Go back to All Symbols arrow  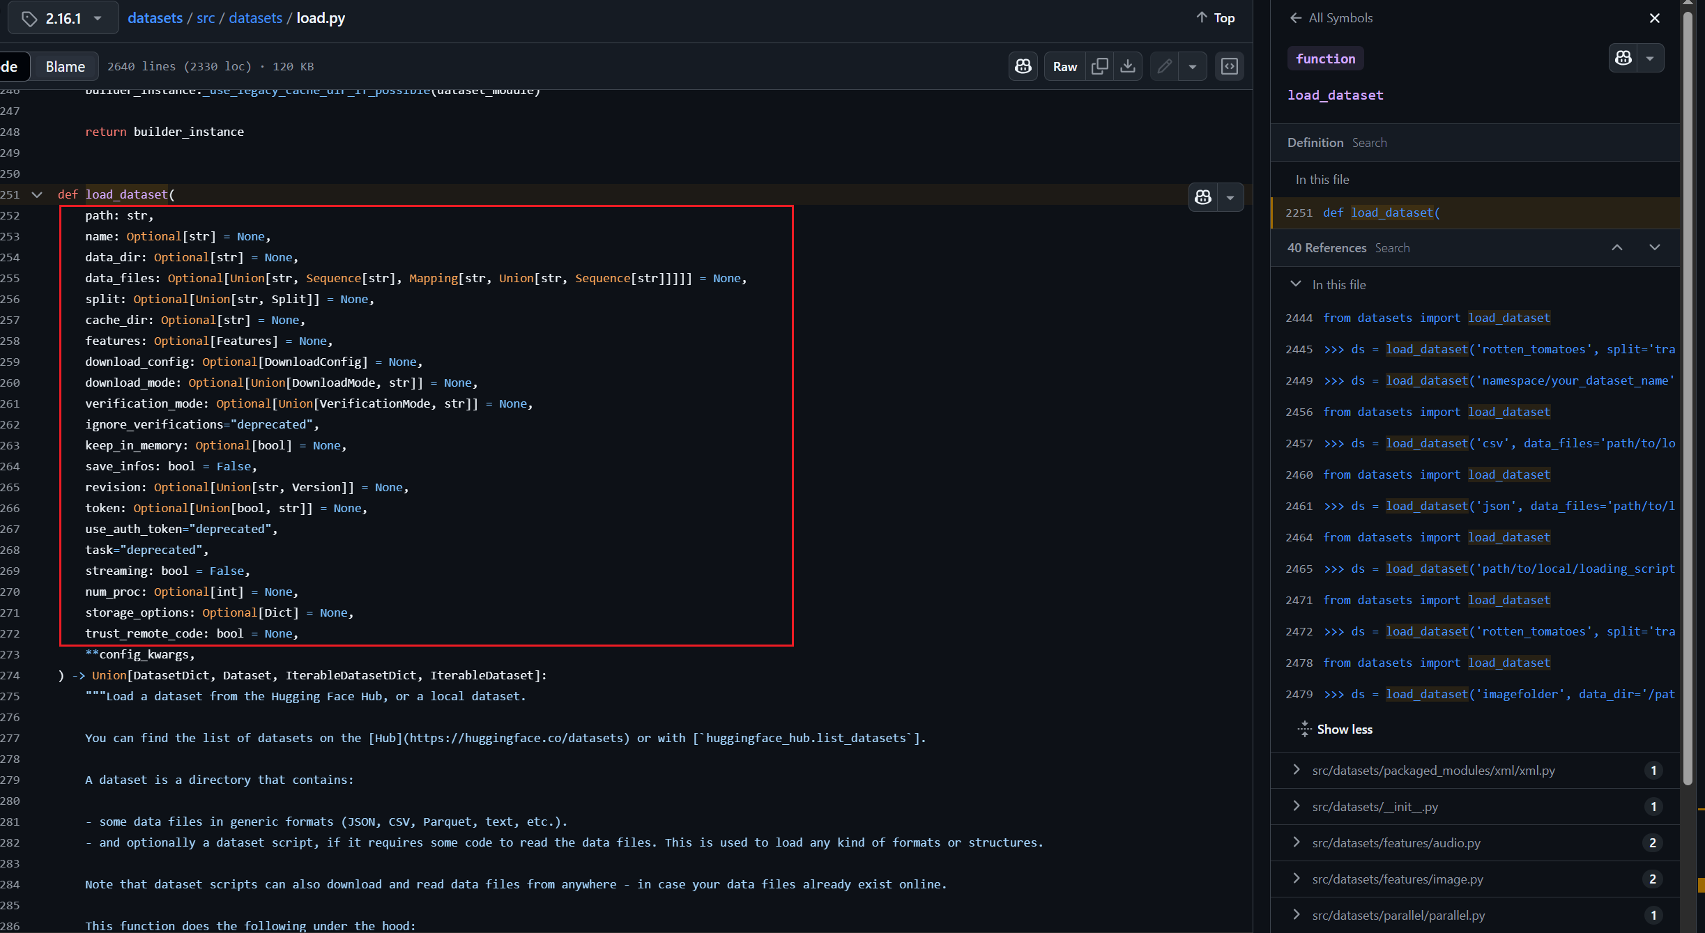pyautogui.click(x=1295, y=18)
